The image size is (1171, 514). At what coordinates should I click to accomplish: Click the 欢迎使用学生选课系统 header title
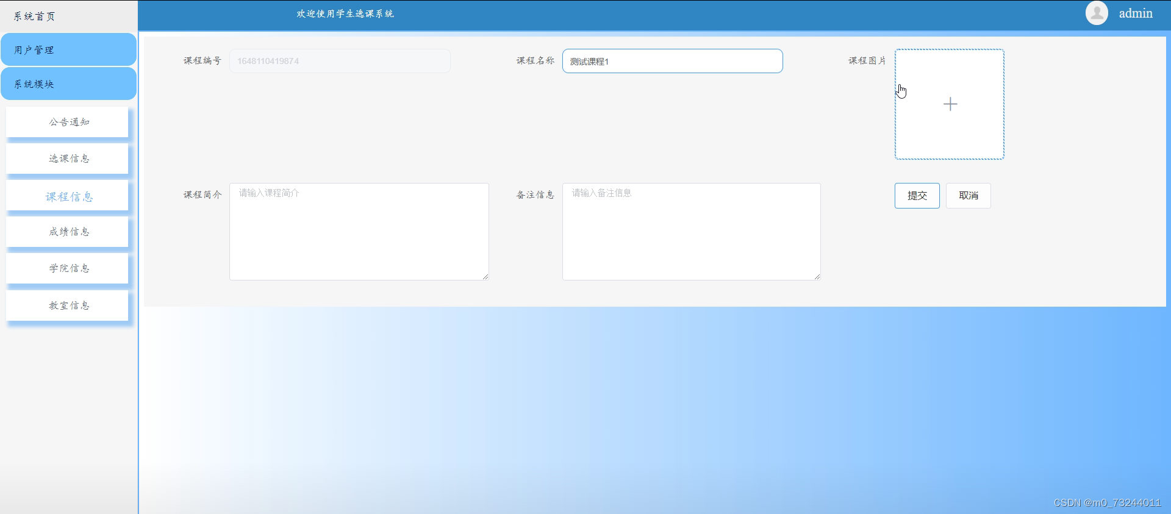tap(345, 13)
